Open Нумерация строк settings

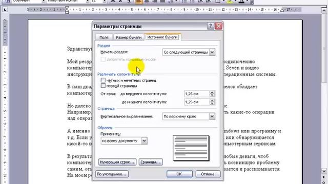coord(117,162)
